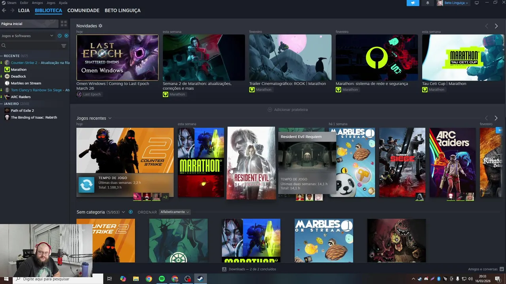This screenshot has width=506, height=284.
Task: Switch to the LOJA tab
Action: pos(24,10)
